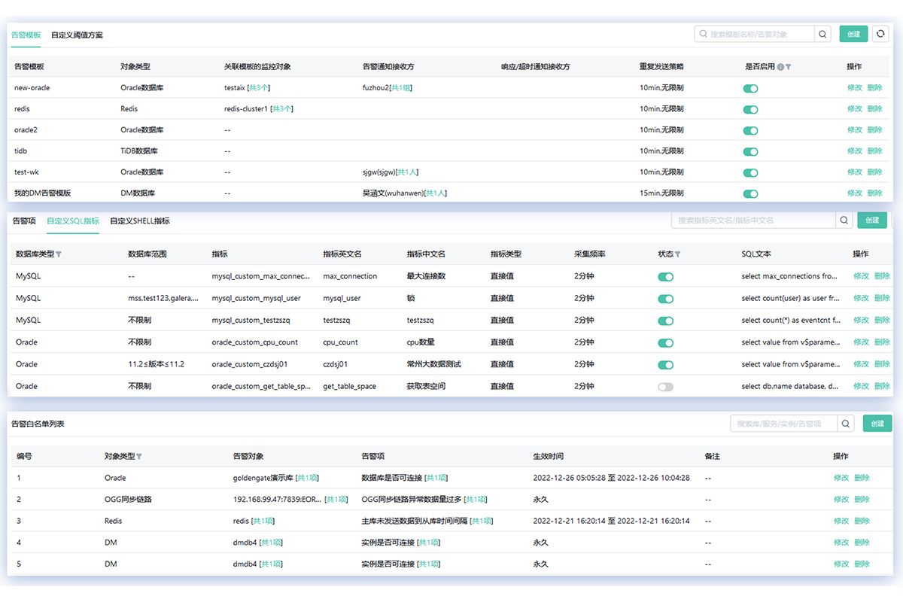Switch to the 自定义SHELL指标 tab
The height and width of the screenshot is (602, 903).
140,221
